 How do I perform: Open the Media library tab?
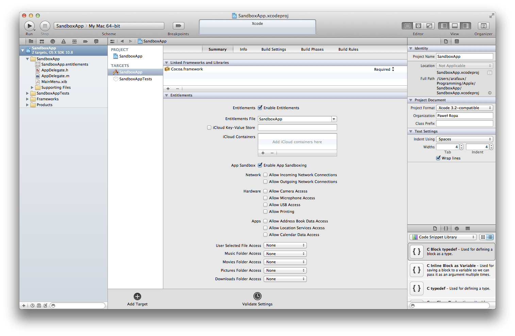pyautogui.click(x=468, y=229)
